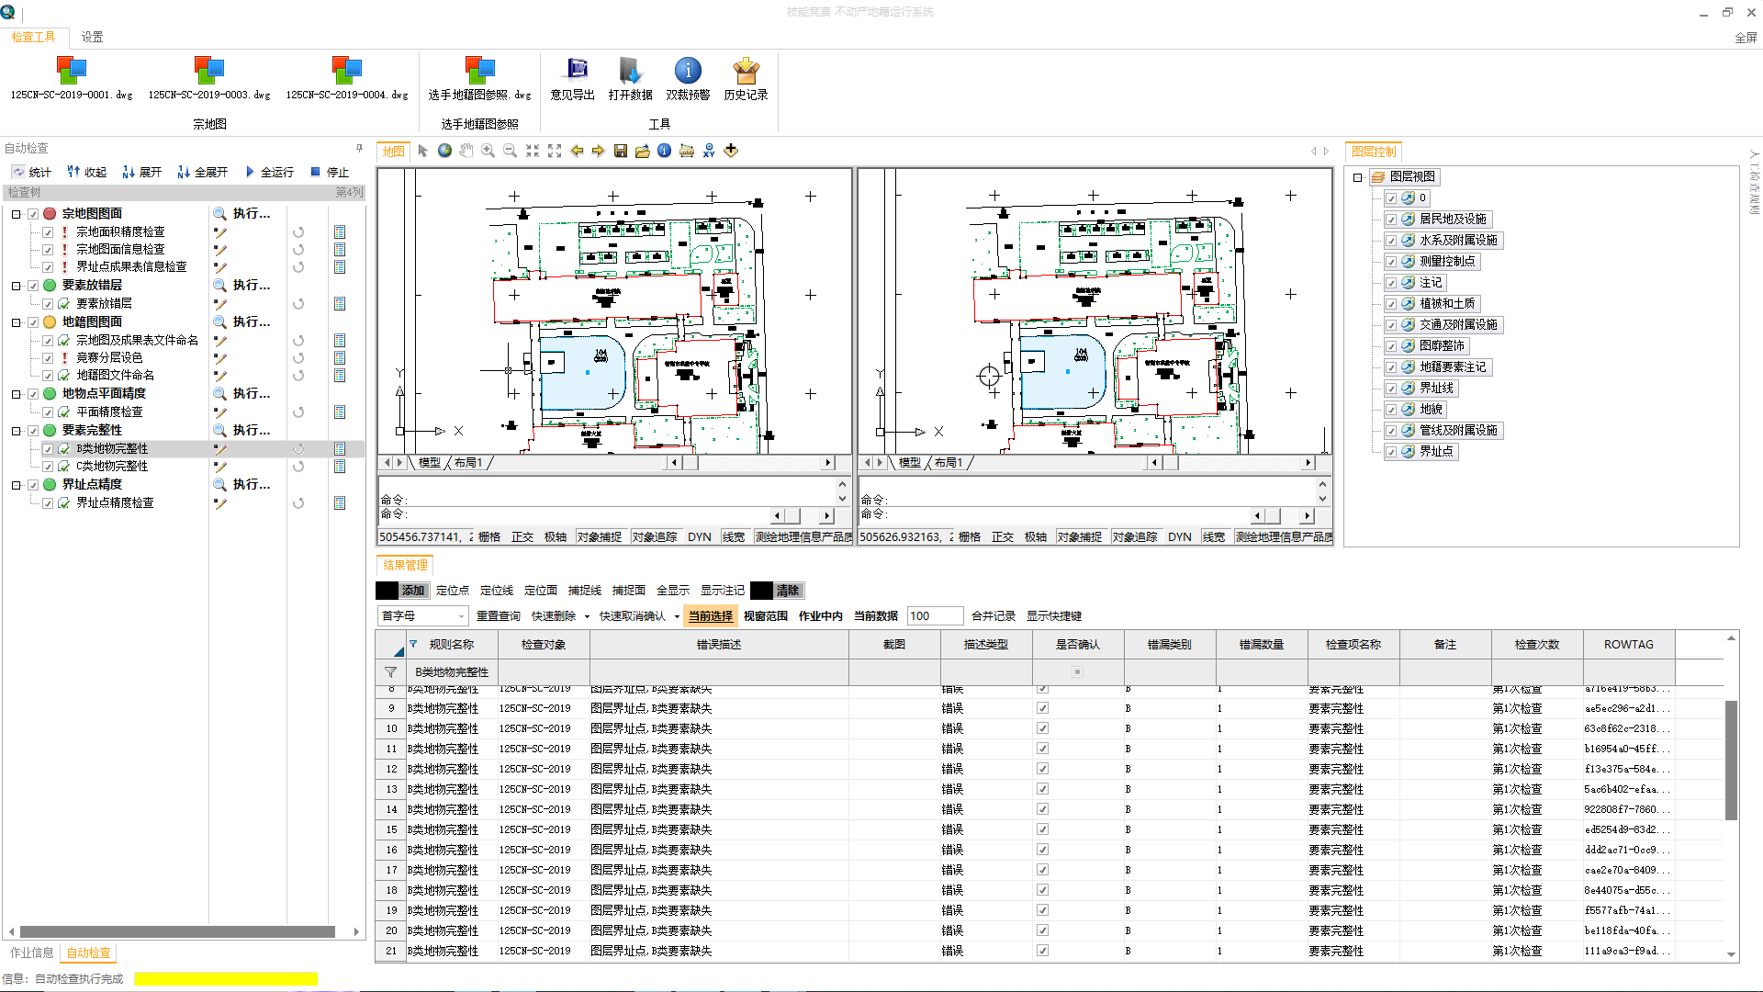Click the plus add-marker icon in map toolbar

click(731, 152)
